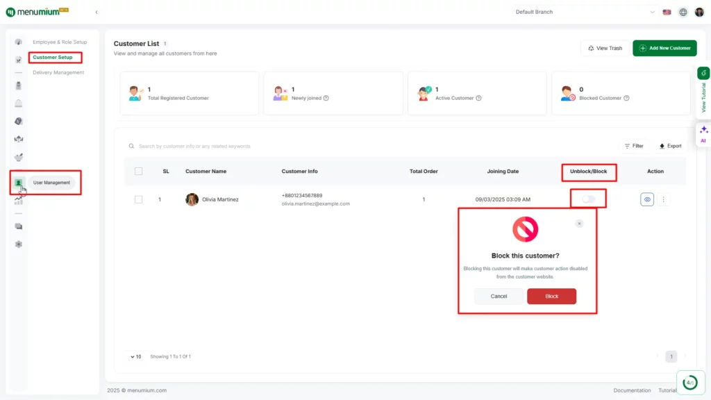The height and width of the screenshot is (400, 711).
Task: Click the search magnifier icon
Action: (x=131, y=146)
